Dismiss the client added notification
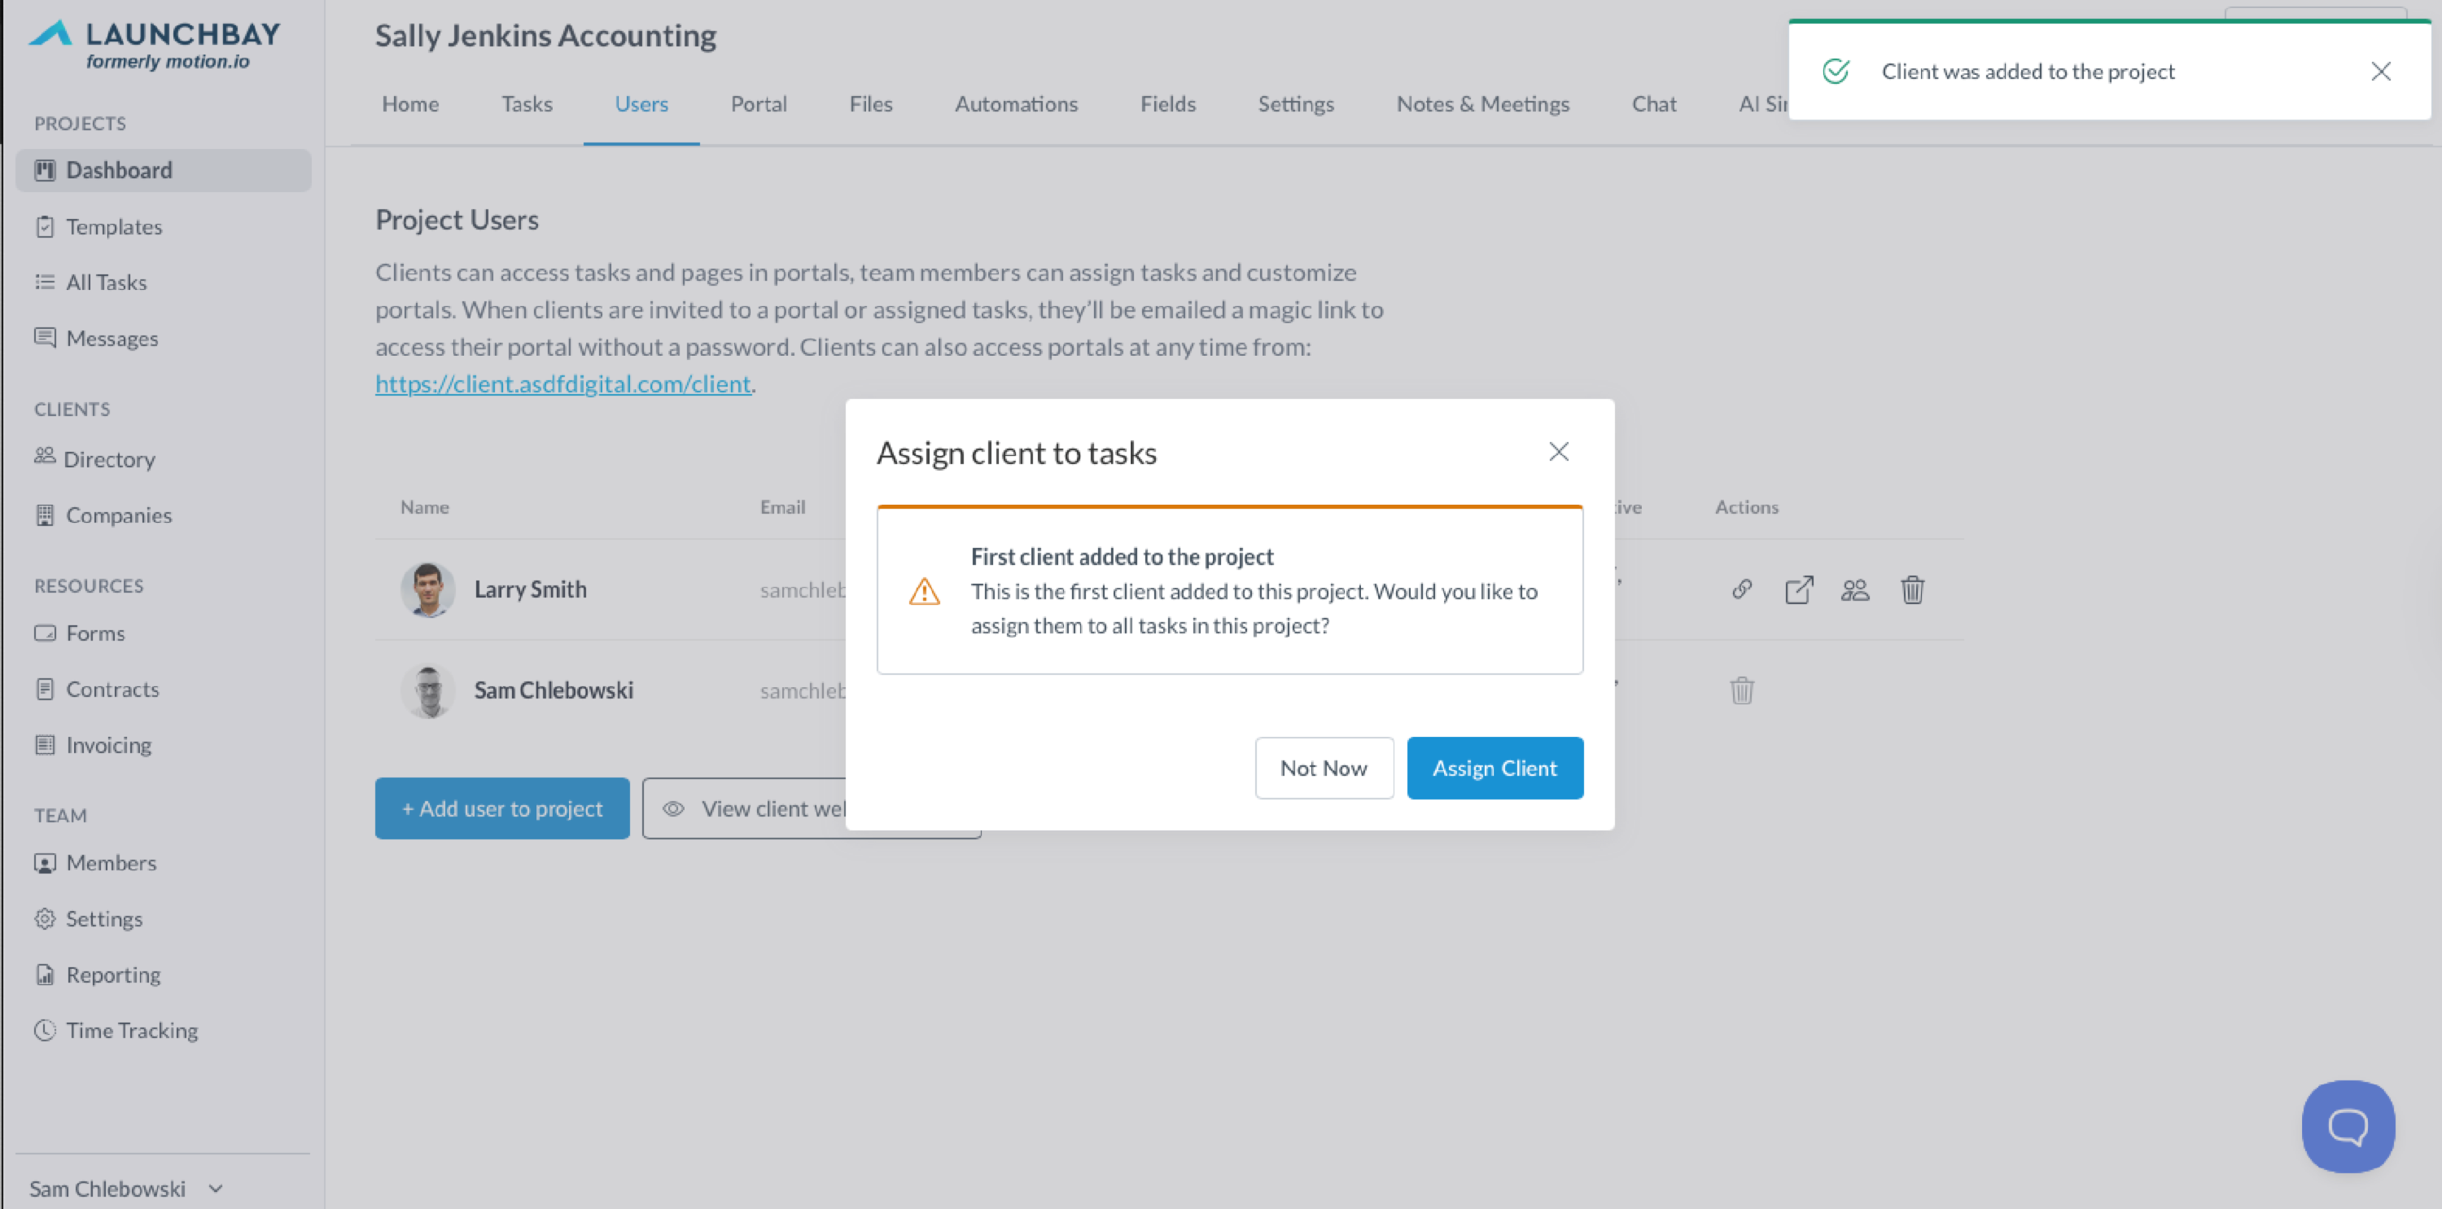 [x=2379, y=71]
